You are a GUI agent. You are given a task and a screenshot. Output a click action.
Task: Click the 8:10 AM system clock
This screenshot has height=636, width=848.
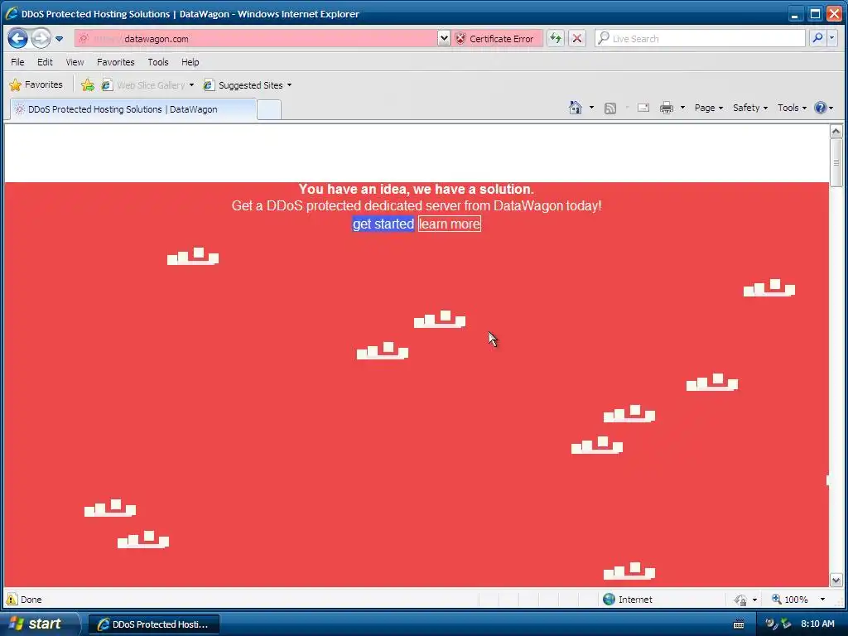tap(817, 624)
